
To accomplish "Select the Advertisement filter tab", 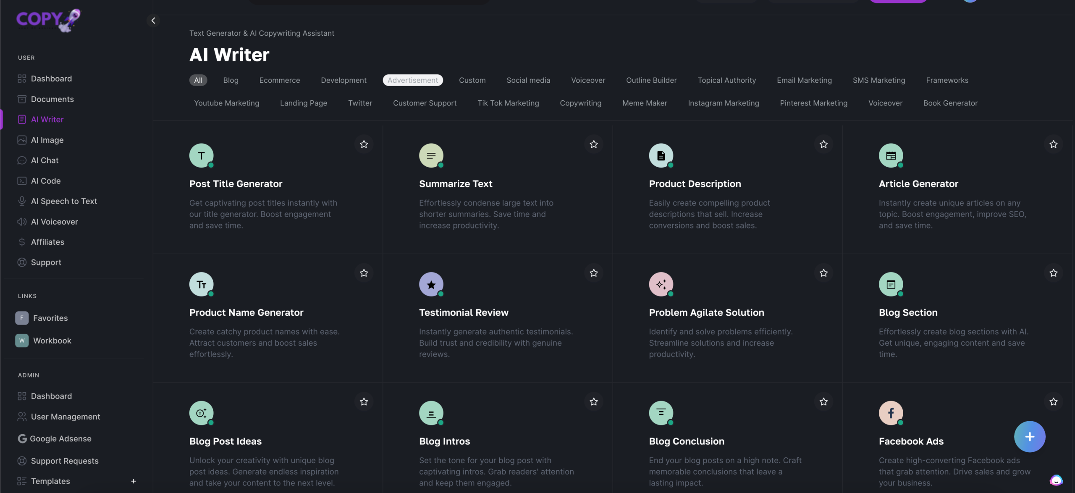I will pyautogui.click(x=412, y=80).
